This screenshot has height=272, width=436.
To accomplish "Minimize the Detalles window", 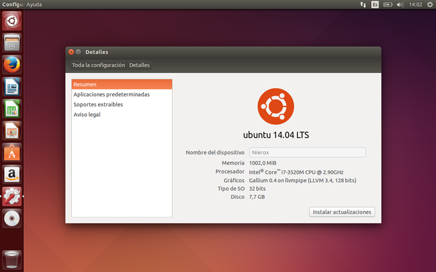I will tap(78, 52).
